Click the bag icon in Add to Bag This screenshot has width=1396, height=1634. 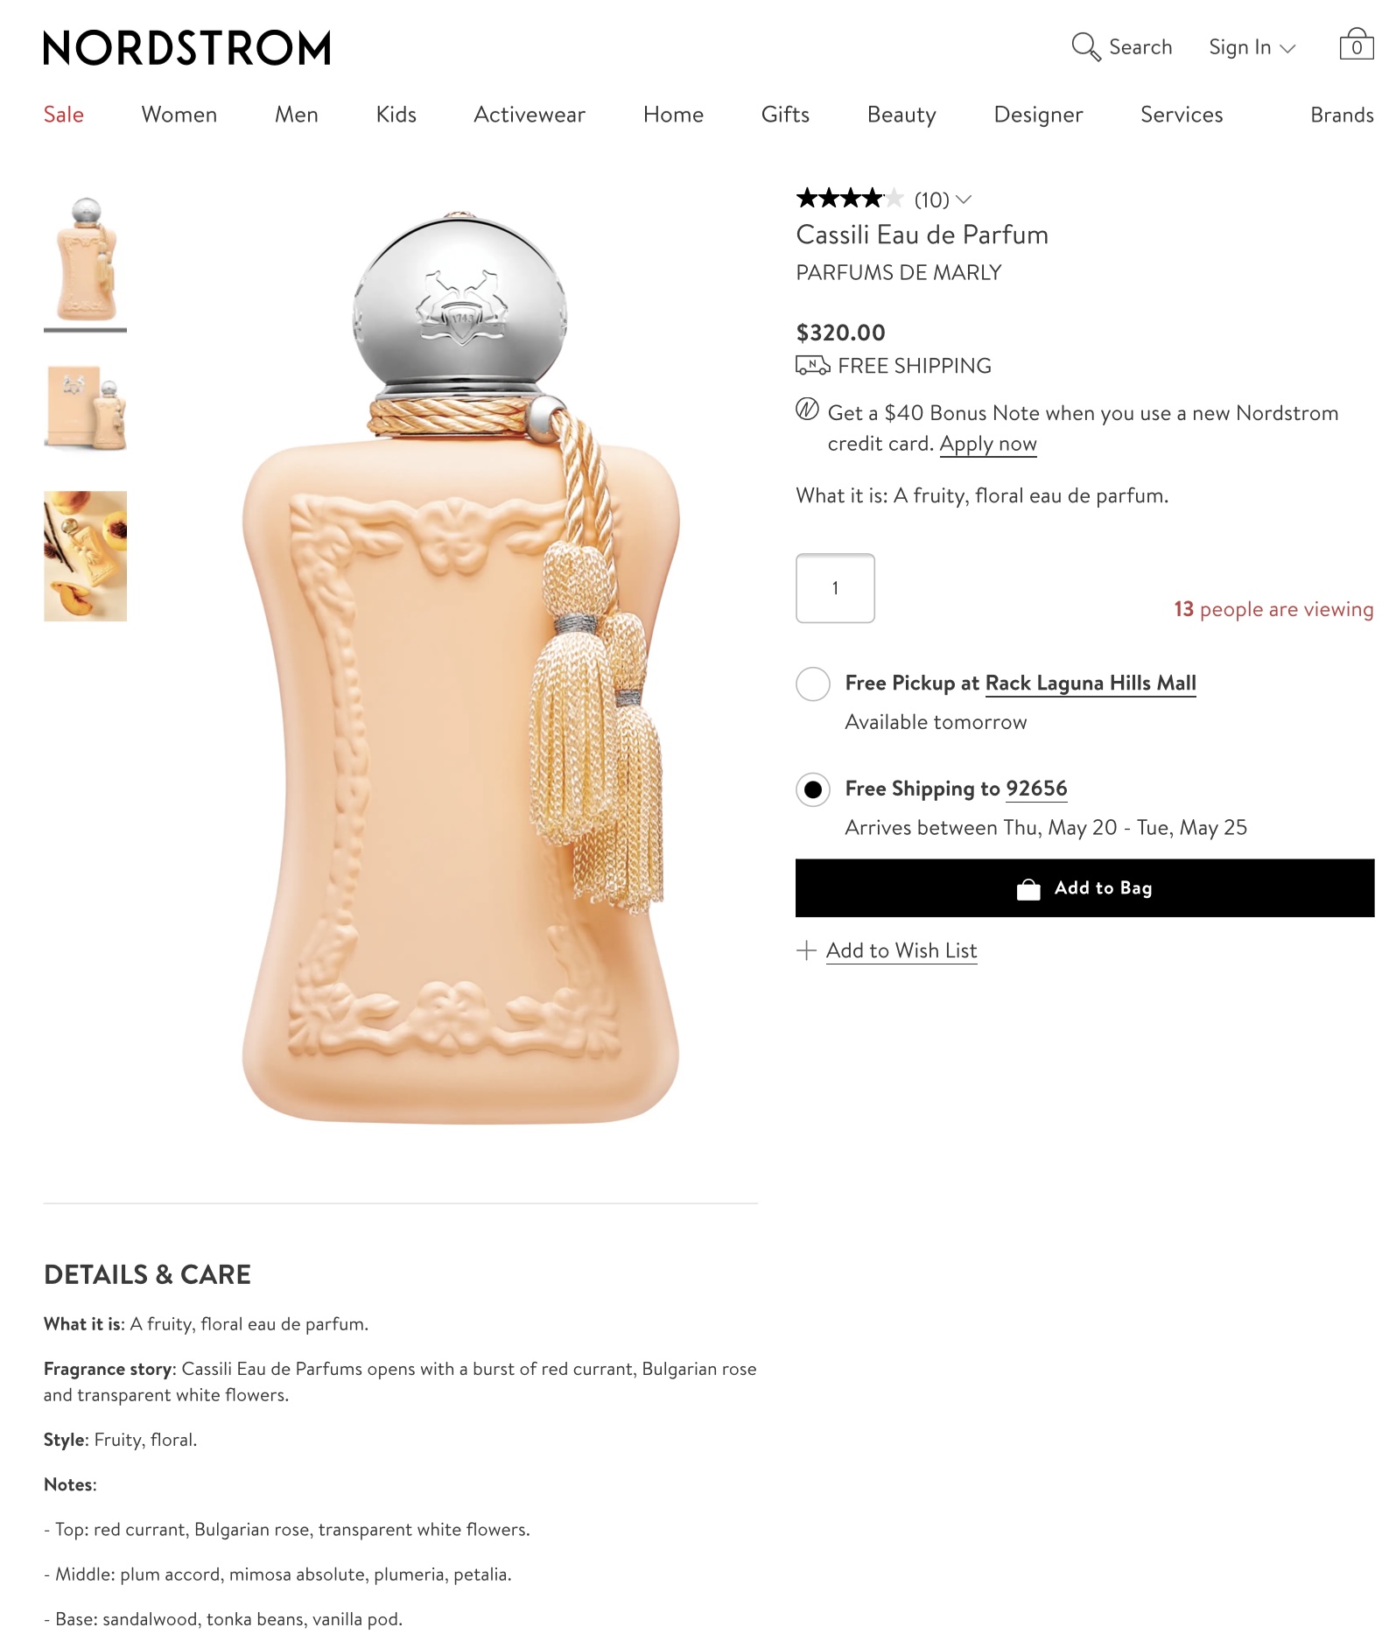1028,889
